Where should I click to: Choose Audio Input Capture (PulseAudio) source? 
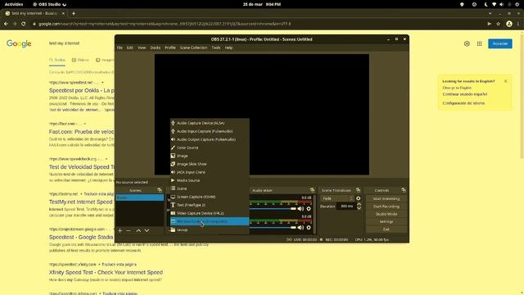click(210, 131)
